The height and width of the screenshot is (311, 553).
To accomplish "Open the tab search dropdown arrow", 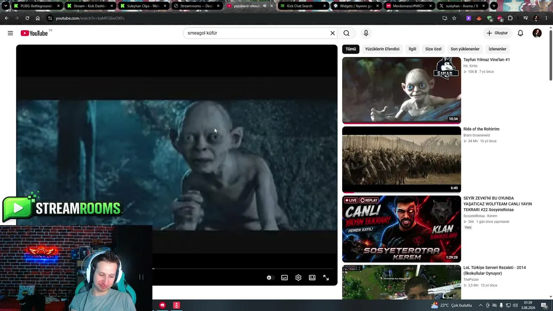I will pyautogui.click(x=6, y=6).
